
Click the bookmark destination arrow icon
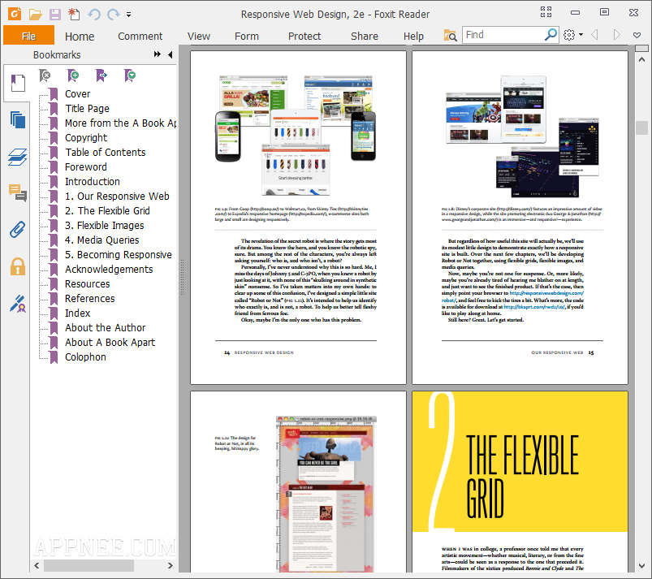(x=101, y=76)
